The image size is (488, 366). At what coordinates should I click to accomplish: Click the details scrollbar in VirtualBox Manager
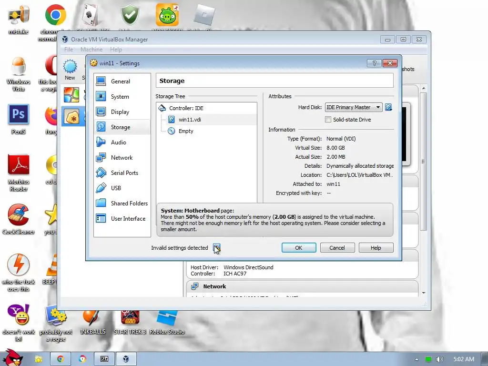pos(423,162)
